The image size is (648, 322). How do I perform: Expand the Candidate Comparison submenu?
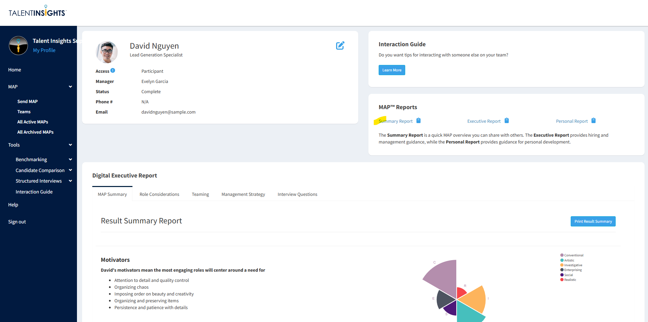(x=70, y=170)
